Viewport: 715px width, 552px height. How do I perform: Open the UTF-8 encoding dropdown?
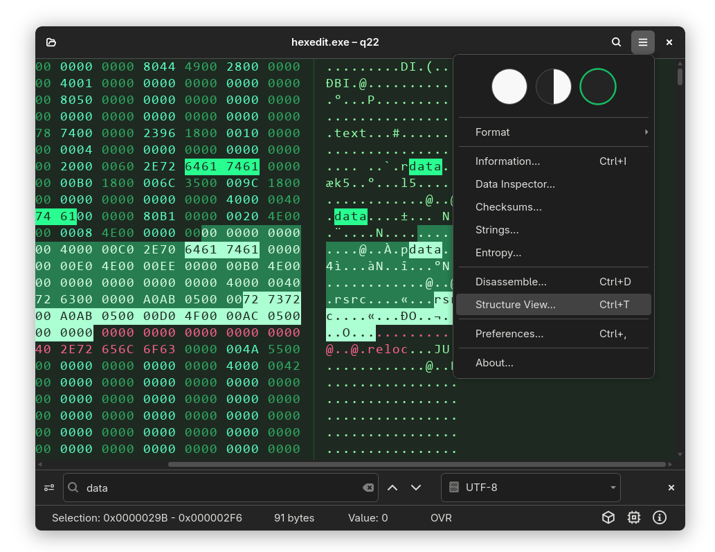click(x=531, y=488)
